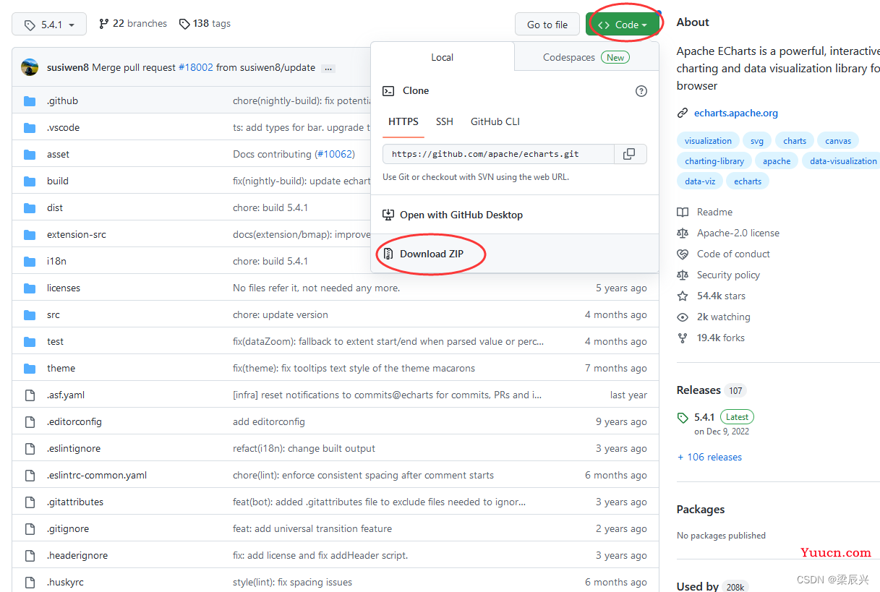Open the Readme link

click(x=714, y=212)
